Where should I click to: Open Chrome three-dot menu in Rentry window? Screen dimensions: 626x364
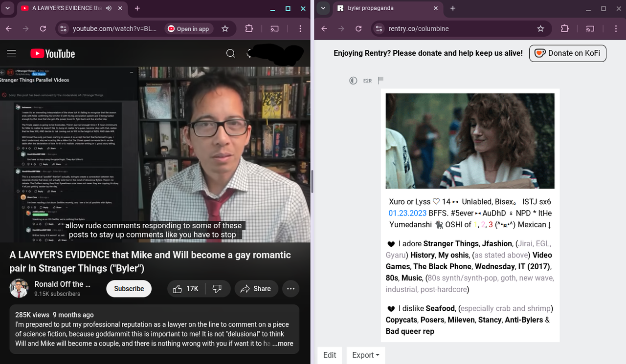[616, 29]
